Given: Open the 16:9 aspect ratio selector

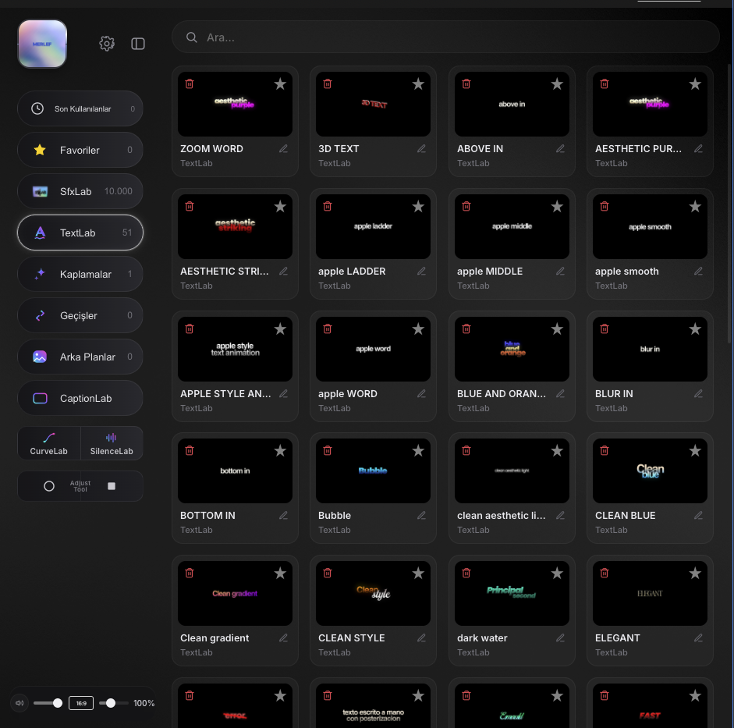Looking at the screenshot, I should coord(81,703).
